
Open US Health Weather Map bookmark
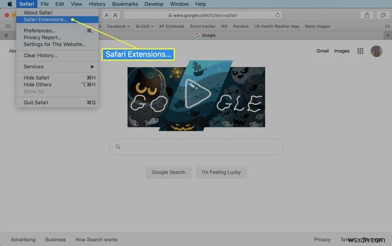click(277, 27)
